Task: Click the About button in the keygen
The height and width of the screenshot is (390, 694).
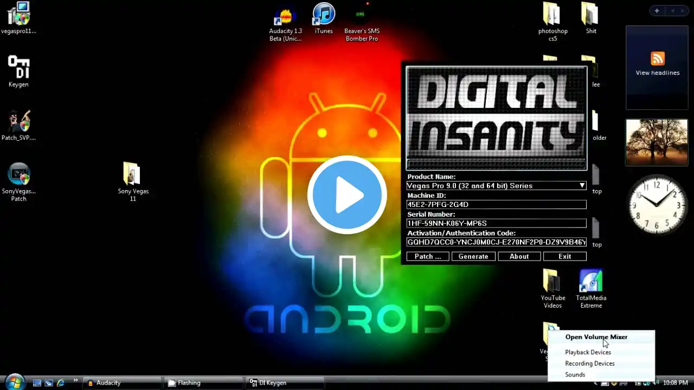Action: [x=519, y=256]
